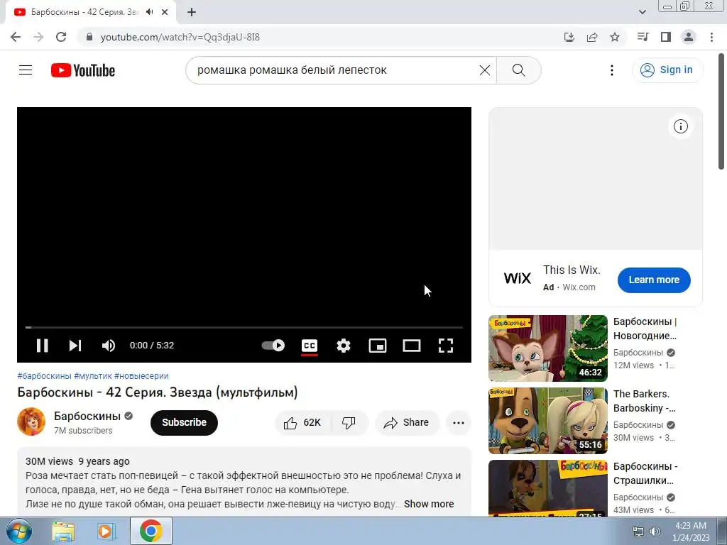The width and height of the screenshot is (727, 545).
Task: Go back in browser history
Action: coord(16,37)
